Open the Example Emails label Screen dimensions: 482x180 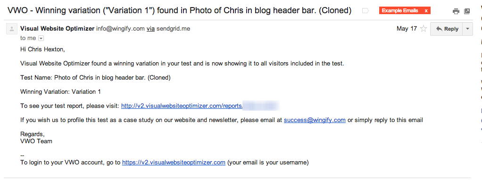tap(399, 11)
